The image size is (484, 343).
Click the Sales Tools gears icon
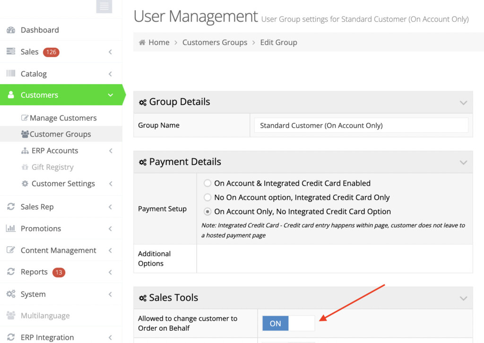[x=143, y=298]
